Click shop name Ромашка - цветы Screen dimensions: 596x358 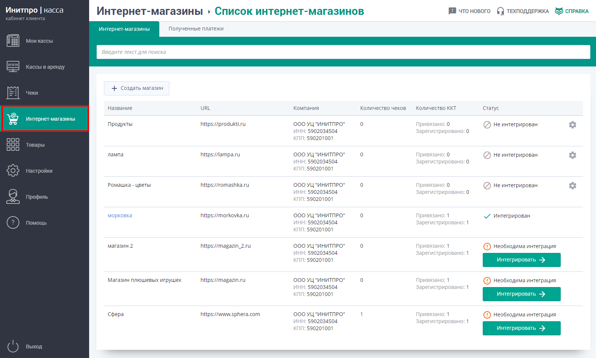(129, 185)
